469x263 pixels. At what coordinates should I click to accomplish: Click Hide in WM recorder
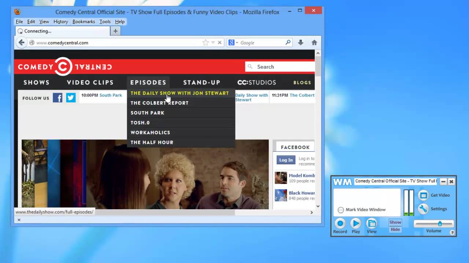[395, 229]
